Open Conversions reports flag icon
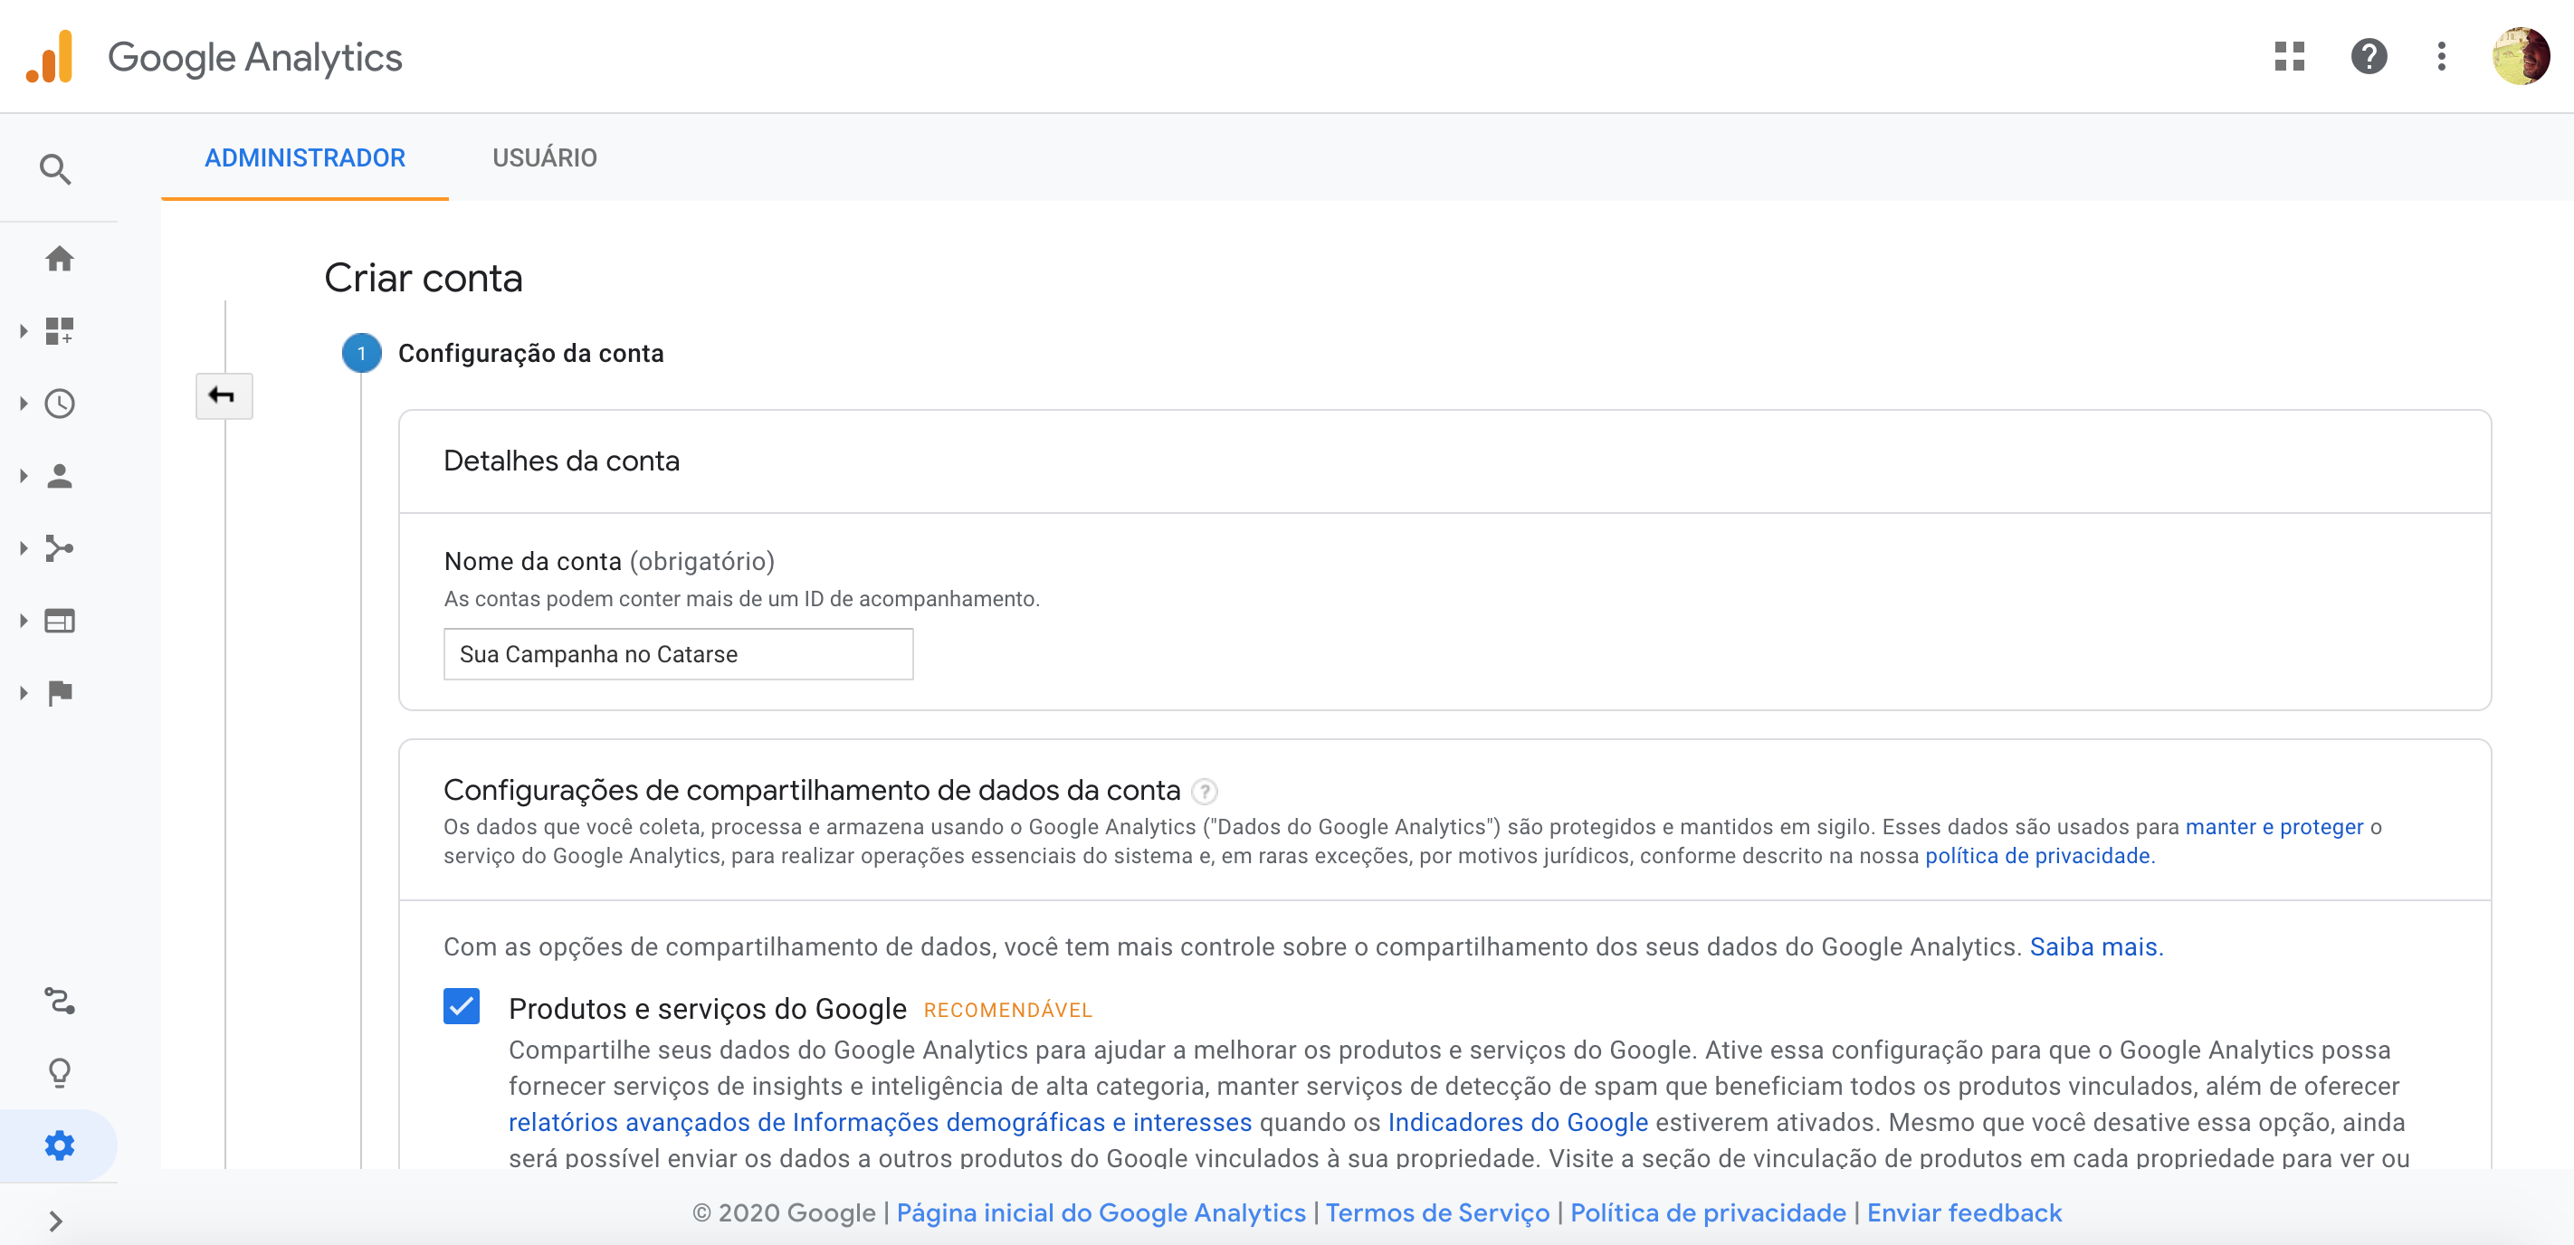Screen dimensions: 2574x1245 pyautogui.click(x=60, y=692)
